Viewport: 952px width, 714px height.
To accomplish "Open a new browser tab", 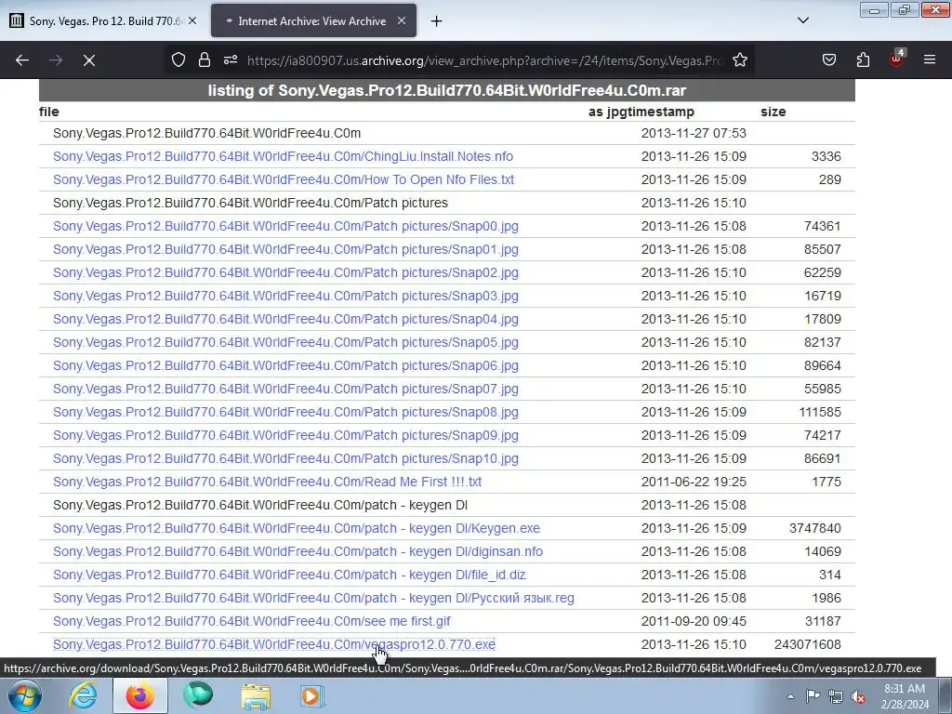I will pos(436,21).
